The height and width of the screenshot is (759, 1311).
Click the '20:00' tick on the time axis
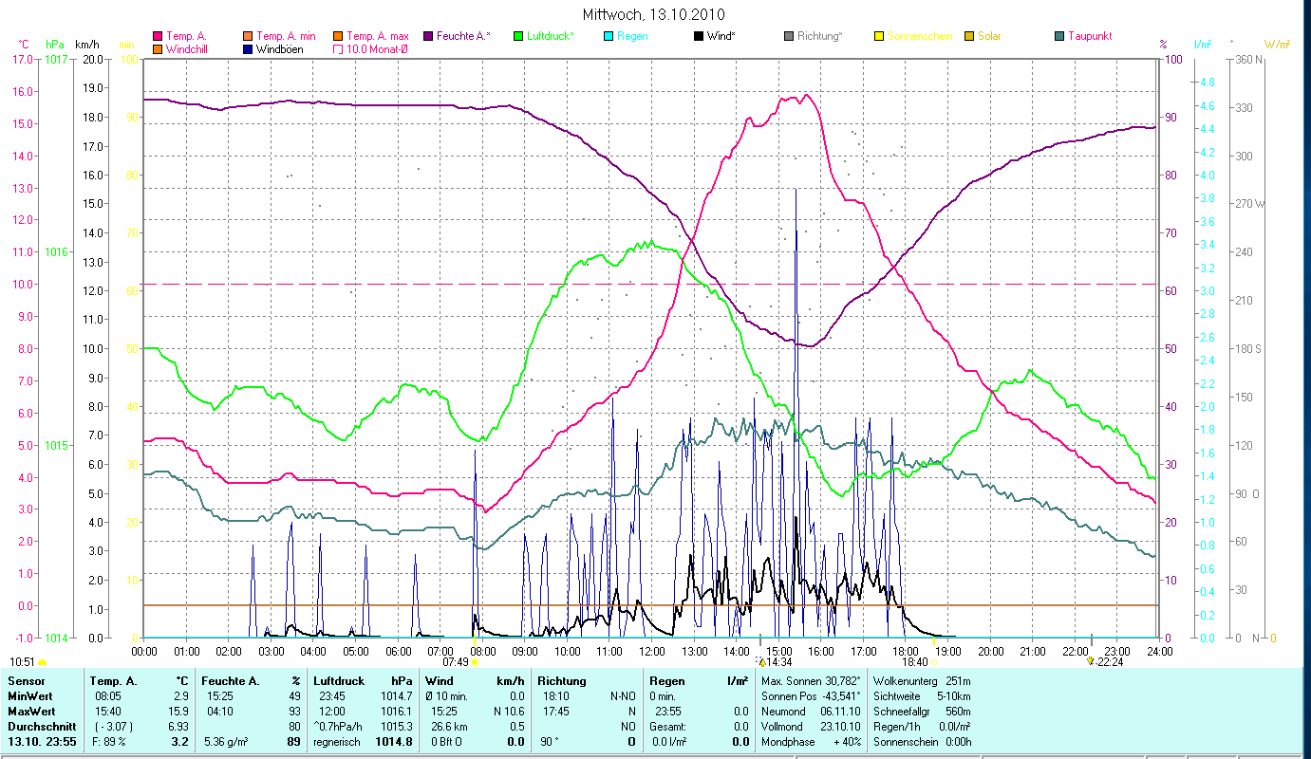click(x=990, y=651)
